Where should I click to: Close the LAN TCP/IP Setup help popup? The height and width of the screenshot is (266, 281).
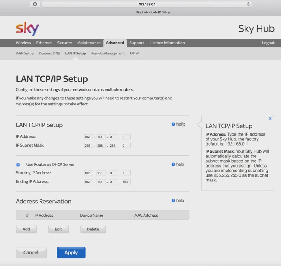pos(270,119)
